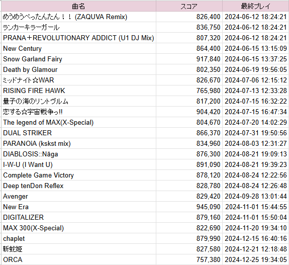
Task: Click the cell 'めうめうぺったんたん！！ (ZAQUVA Remix)'
Action: coord(78,17)
